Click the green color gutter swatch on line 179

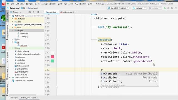pyautogui.click(x=53, y=61)
